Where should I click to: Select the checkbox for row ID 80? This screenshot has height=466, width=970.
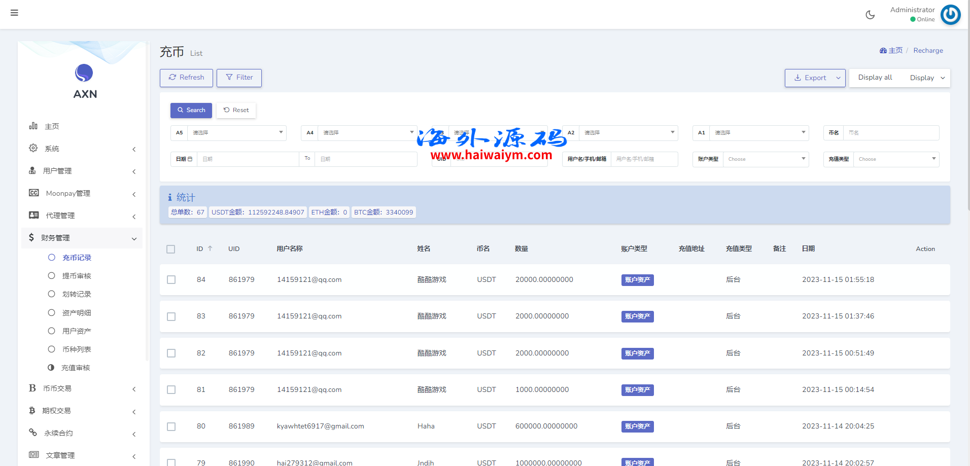171,426
